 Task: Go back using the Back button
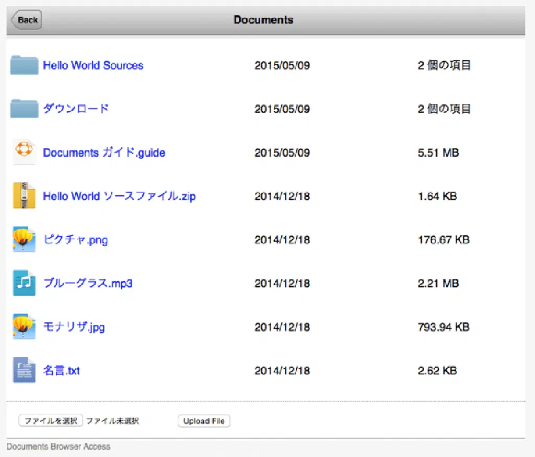point(26,20)
